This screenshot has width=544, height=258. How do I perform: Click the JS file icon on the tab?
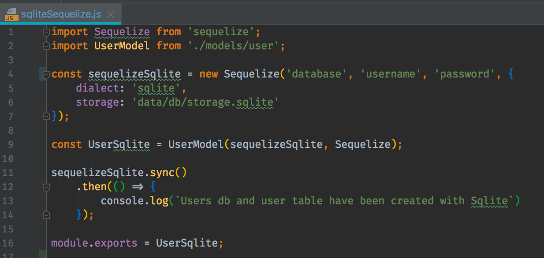[11, 14]
